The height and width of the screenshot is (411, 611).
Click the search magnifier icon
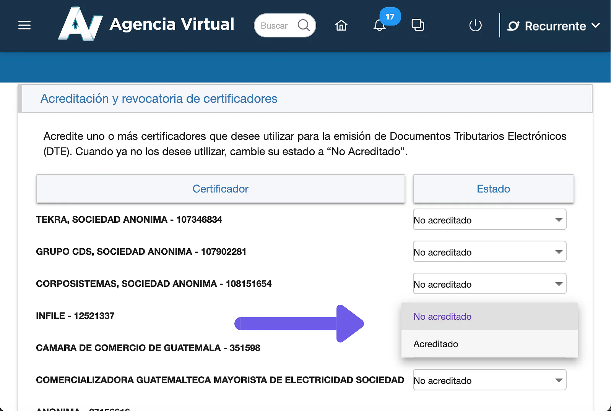point(304,26)
